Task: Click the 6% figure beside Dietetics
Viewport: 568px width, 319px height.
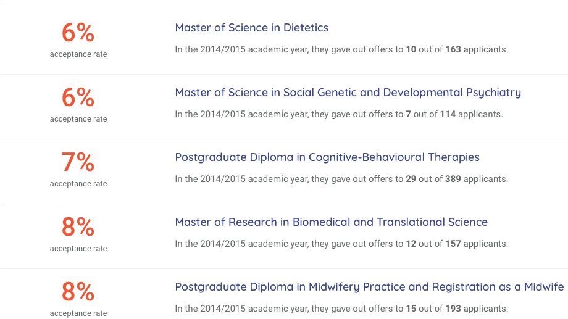Action: [78, 32]
